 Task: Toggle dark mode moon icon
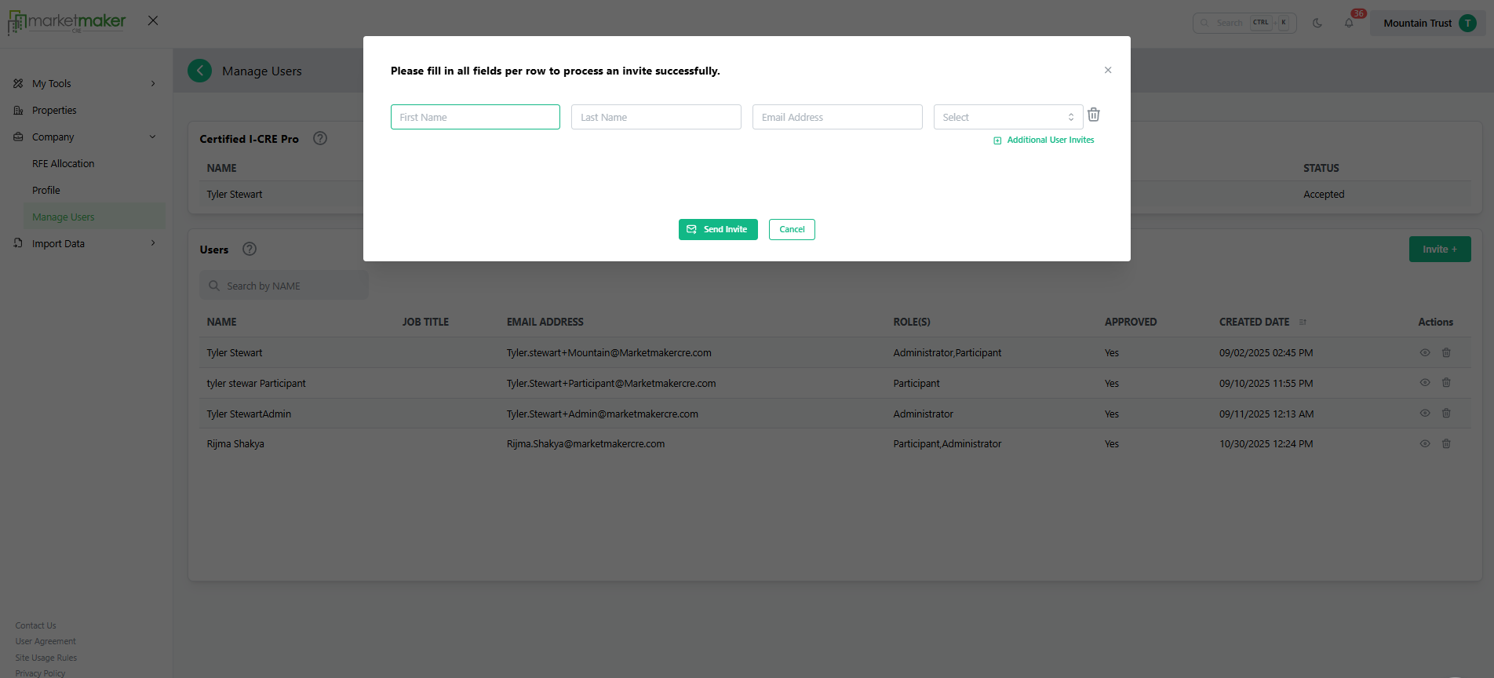coord(1317,24)
